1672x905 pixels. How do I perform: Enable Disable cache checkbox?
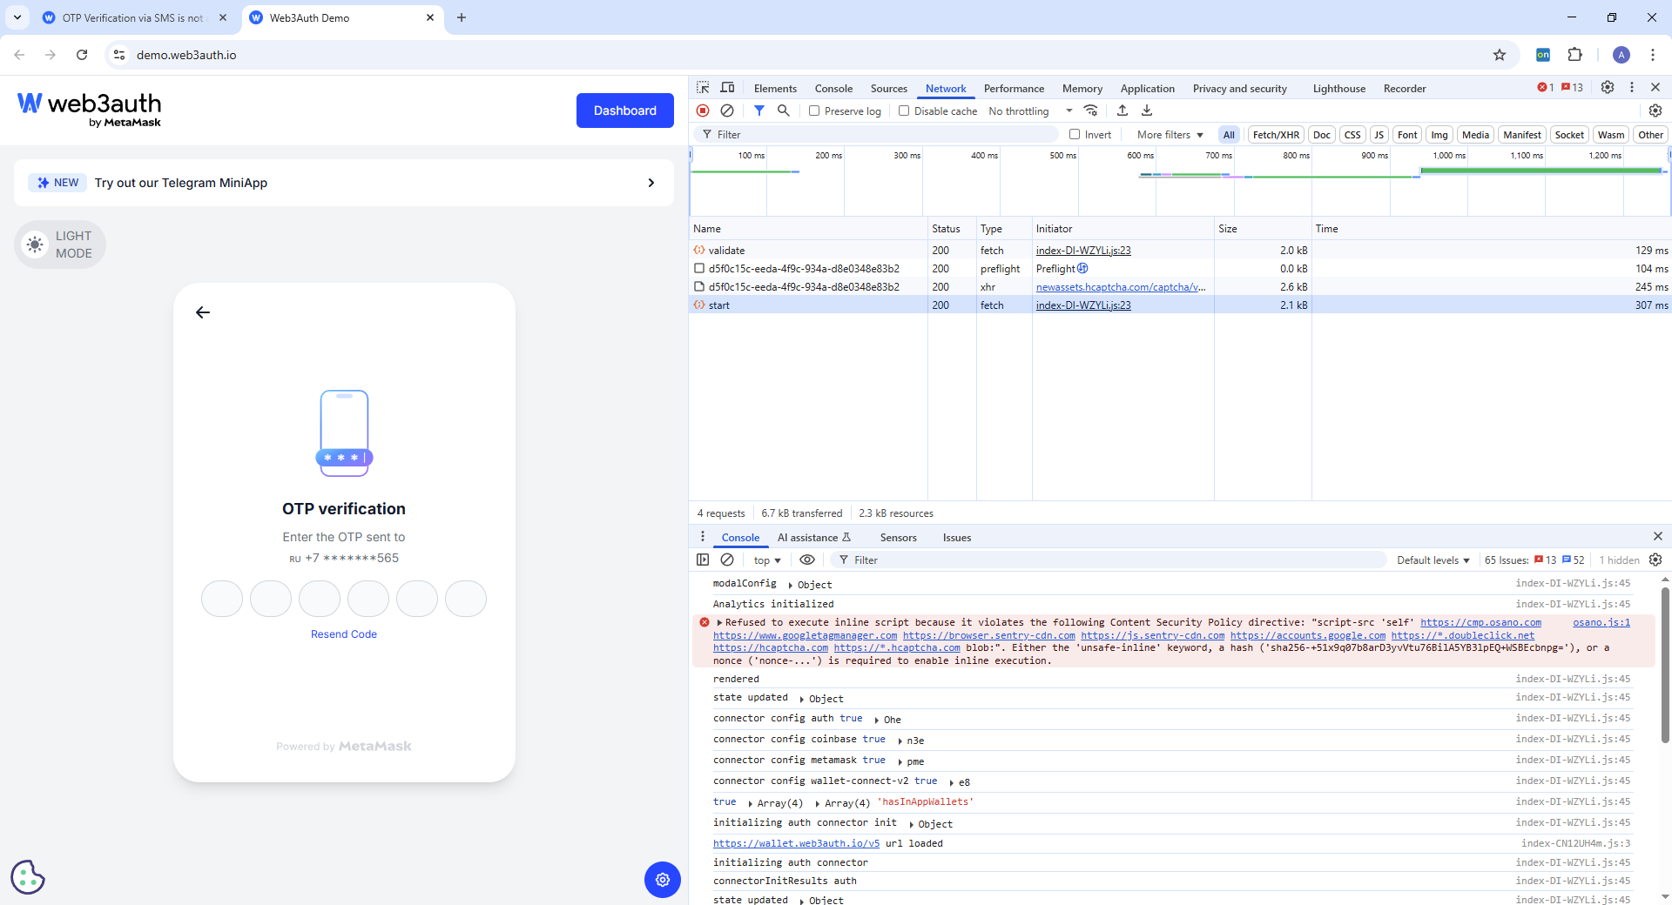[904, 111]
